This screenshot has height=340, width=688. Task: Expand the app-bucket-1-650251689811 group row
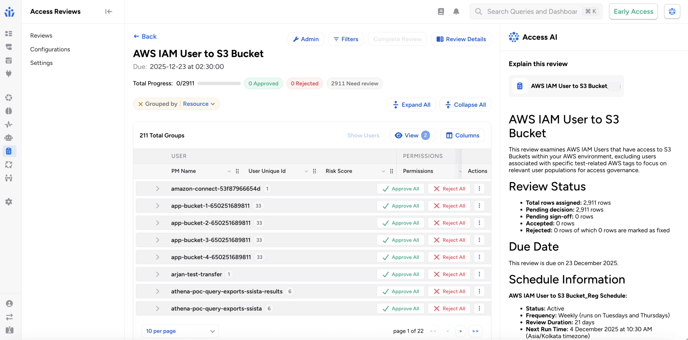click(157, 206)
